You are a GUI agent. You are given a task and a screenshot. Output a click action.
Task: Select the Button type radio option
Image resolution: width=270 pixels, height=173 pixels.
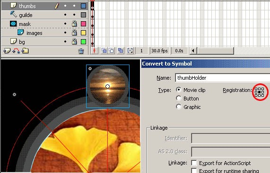(x=179, y=99)
